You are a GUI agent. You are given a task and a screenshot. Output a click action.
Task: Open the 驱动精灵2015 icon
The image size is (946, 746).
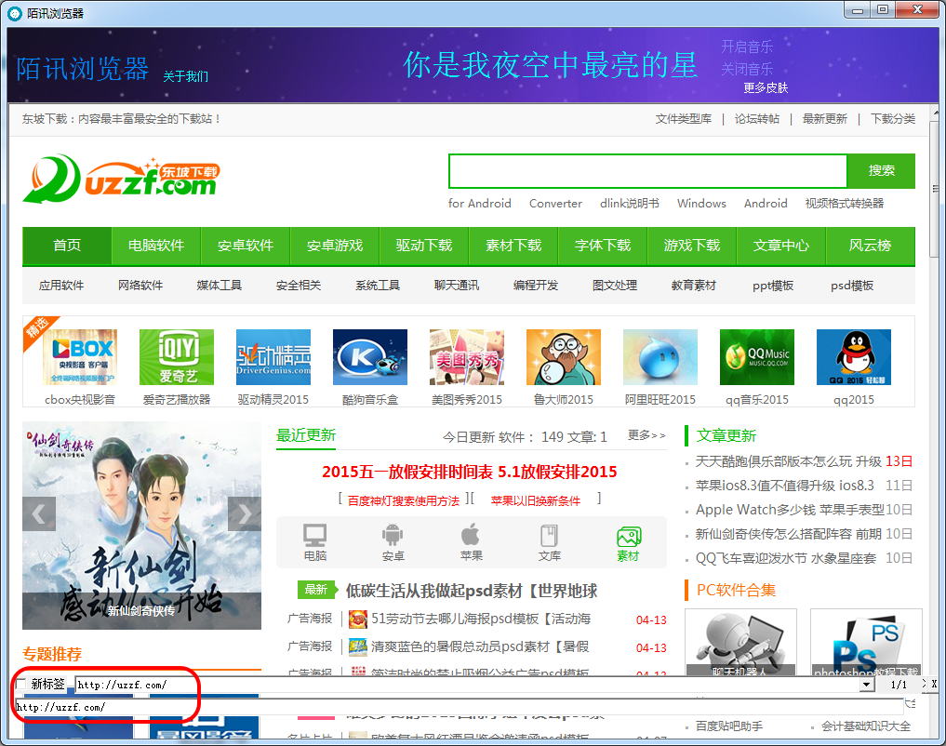point(273,357)
